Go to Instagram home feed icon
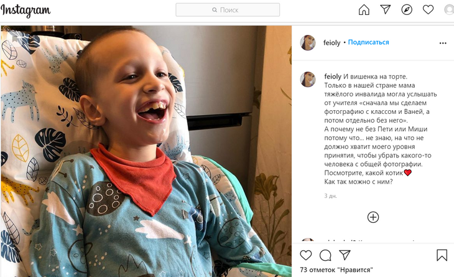 (x=364, y=10)
